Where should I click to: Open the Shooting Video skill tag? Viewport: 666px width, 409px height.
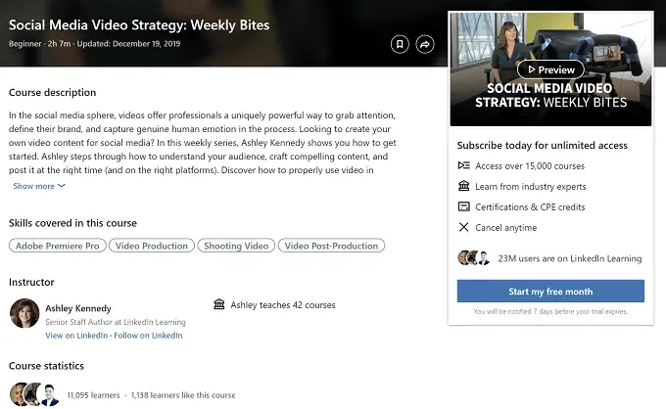point(235,246)
